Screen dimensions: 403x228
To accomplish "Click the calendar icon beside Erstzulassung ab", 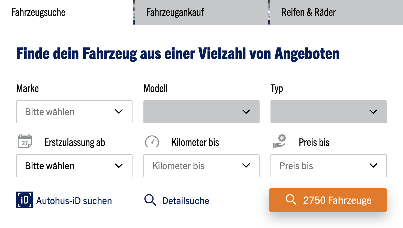I will point(25,142).
